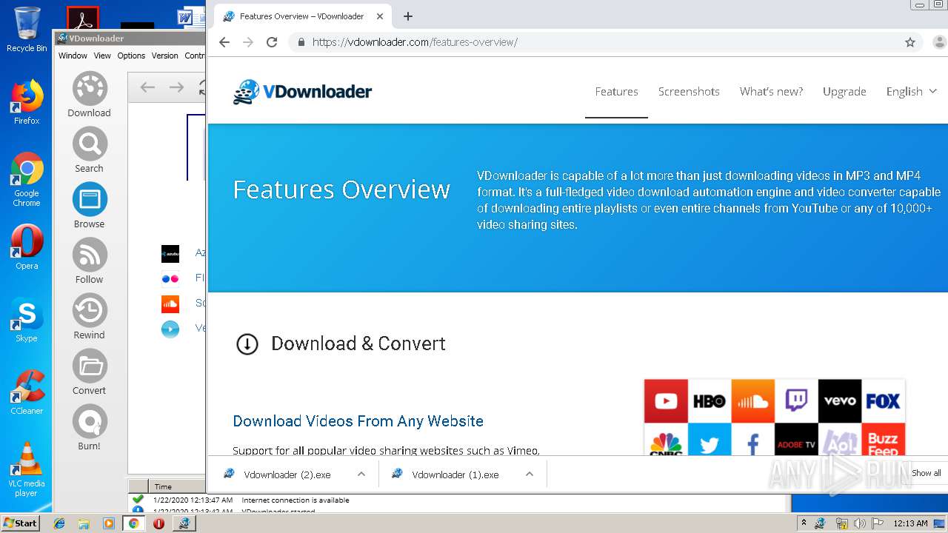948x533 pixels.
Task: Click the Opera icon in taskbar
Action: [158, 523]
